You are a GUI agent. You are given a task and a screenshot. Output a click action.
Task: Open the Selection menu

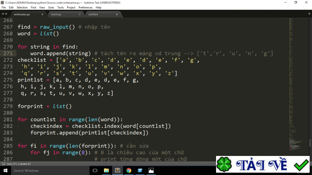pyautogui.click(x=22, y=7)
